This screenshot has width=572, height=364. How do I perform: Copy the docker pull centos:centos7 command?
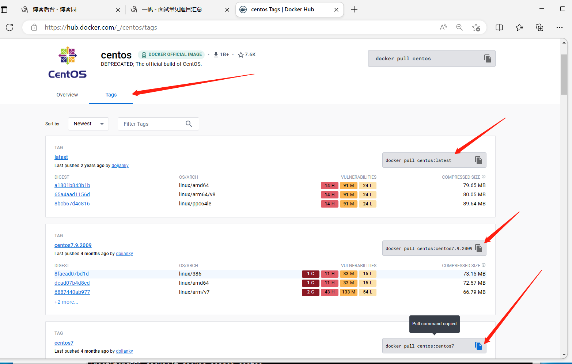[x=478, y=346]
